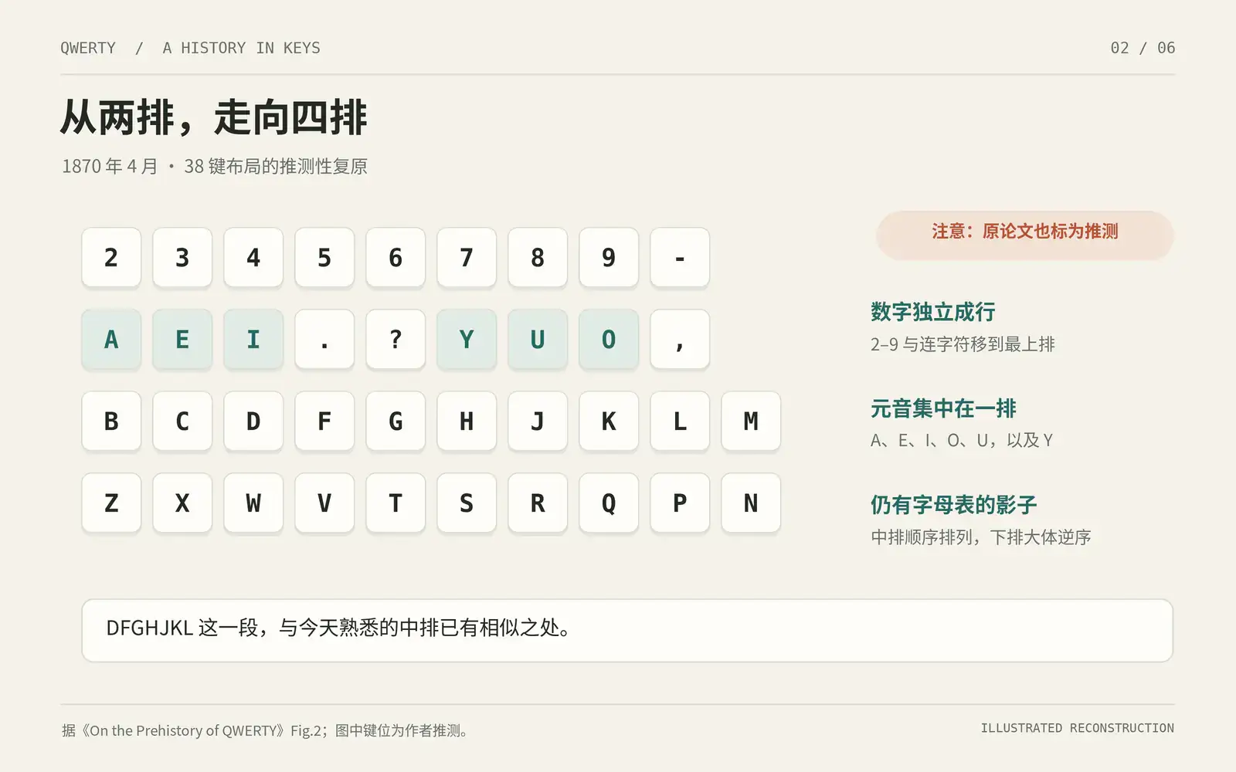Click the slide title 从两排，走向四排
Image resolution: width=1236 pixels, height=772 pixels.
tap(214, 118)
